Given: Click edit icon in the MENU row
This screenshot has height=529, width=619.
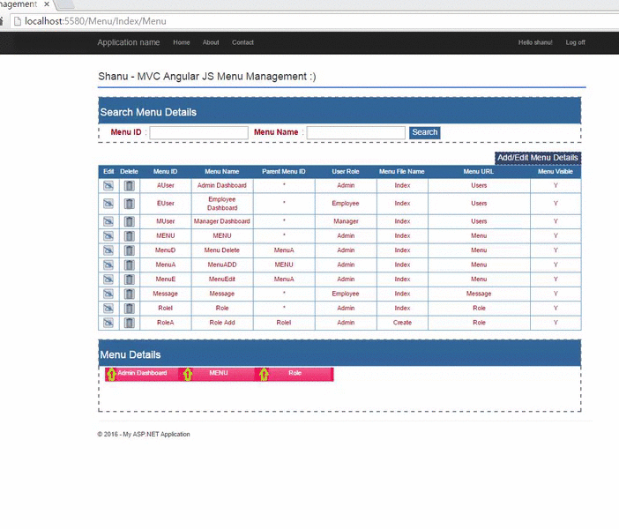Looking at the screenshot, I should pos(108,236).
